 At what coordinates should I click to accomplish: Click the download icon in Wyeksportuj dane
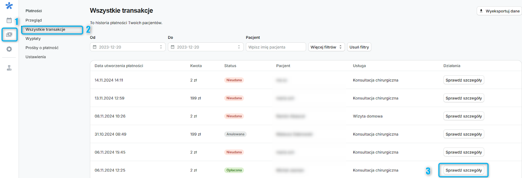point(481,11)
